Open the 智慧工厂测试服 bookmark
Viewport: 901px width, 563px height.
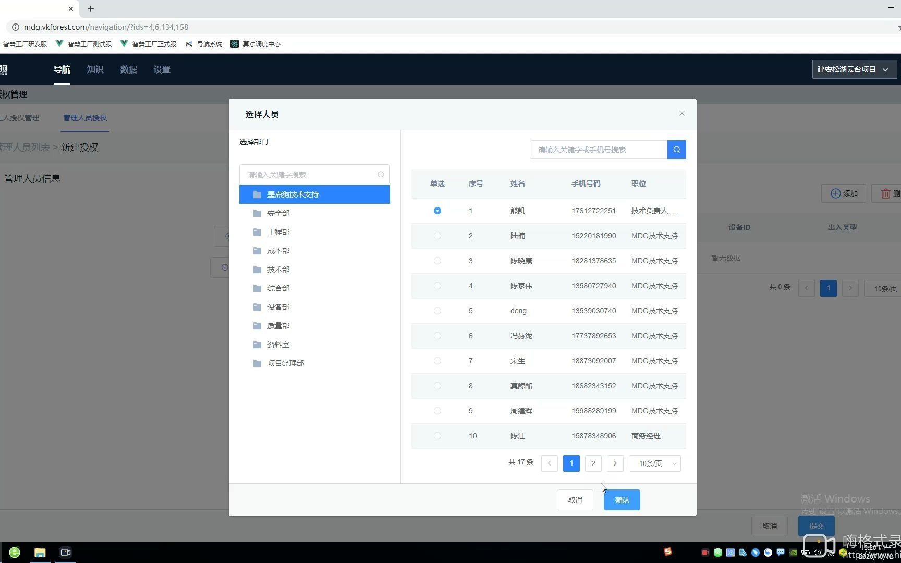coord(84,44)
